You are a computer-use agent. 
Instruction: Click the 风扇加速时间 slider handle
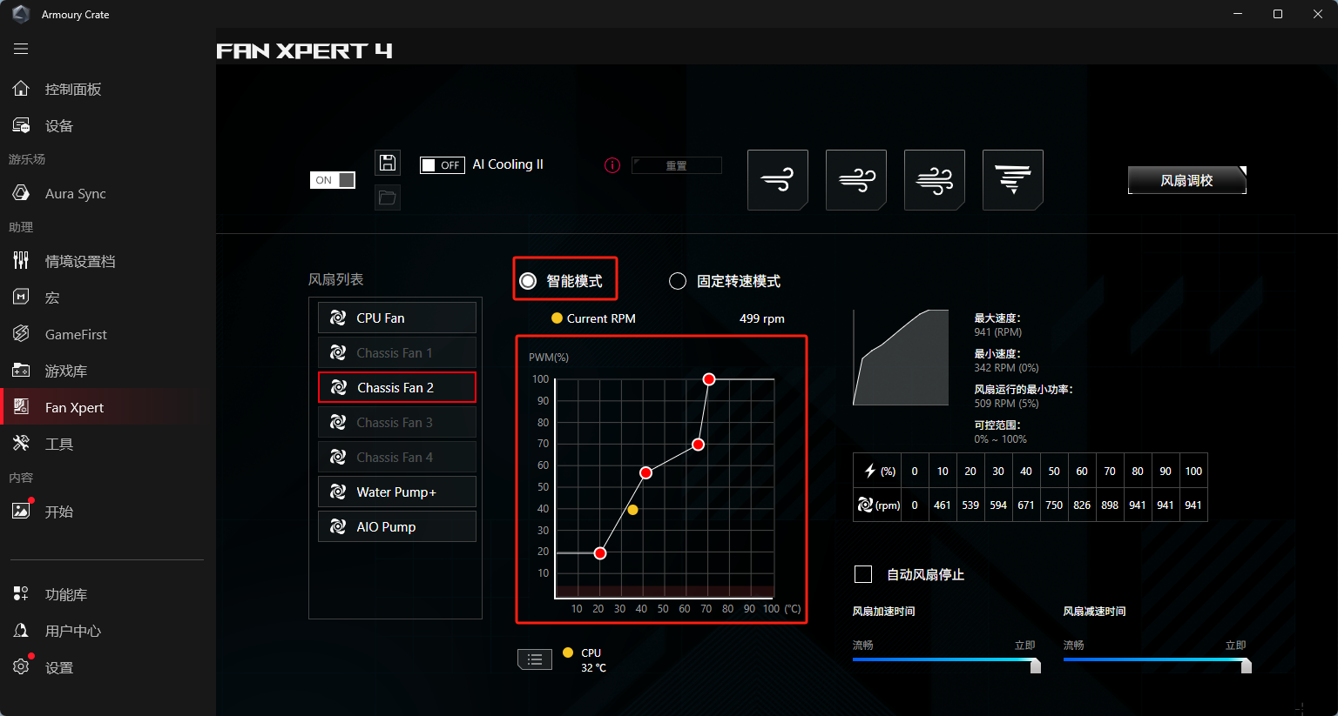pos(1036,666)
